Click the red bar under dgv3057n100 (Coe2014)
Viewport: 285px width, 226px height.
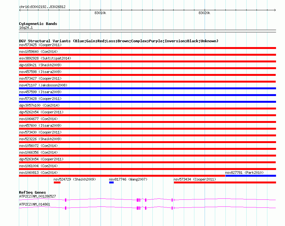pos(147,109)
